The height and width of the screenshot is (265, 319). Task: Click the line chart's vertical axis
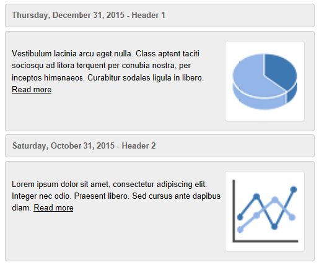point(234,211)
